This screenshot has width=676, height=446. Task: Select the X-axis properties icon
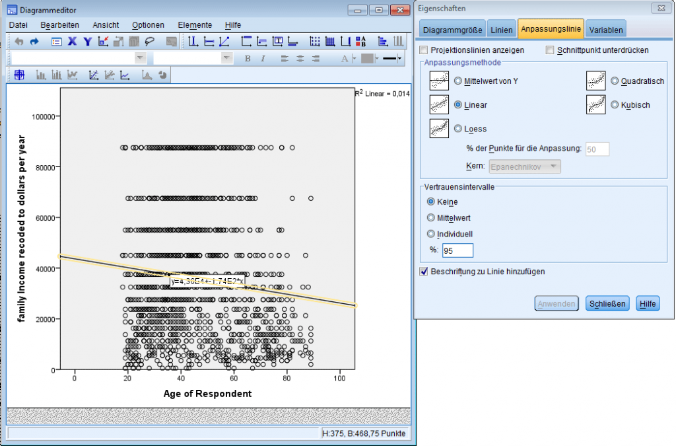click(x=71, y=40)
